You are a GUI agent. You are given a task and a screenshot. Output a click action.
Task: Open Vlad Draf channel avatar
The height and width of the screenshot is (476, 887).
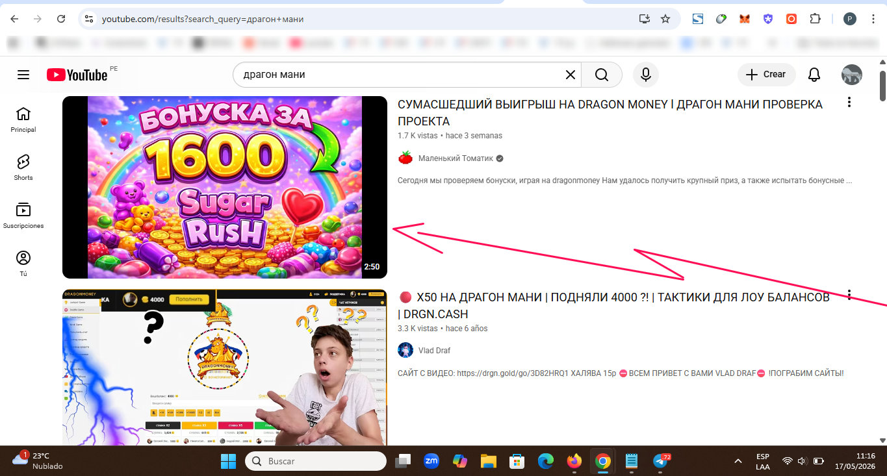[405, 350]
